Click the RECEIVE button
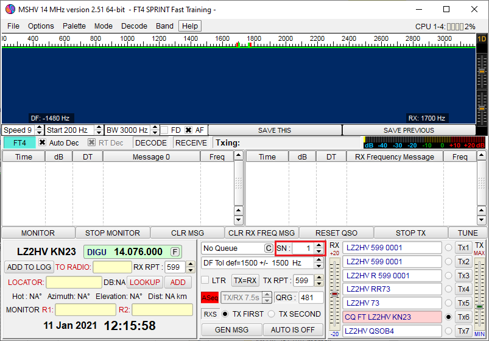 click(191, 143)
